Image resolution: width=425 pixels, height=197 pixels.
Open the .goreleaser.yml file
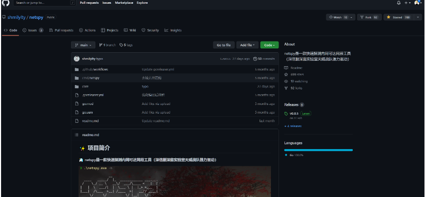pyautogui.click(x=93, y=95)
